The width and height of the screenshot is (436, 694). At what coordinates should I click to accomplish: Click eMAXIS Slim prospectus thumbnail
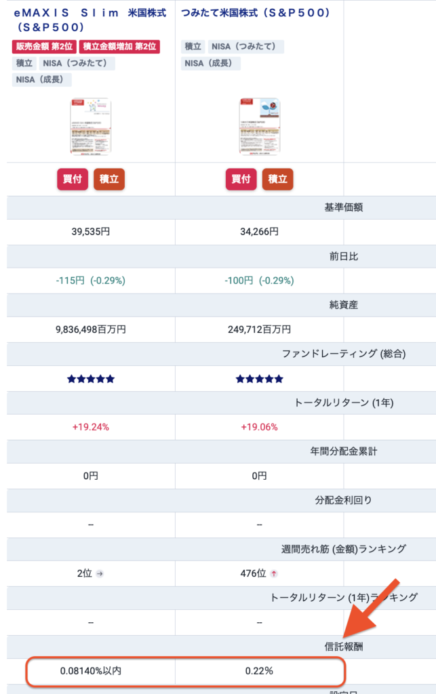[x=90, y=127]
